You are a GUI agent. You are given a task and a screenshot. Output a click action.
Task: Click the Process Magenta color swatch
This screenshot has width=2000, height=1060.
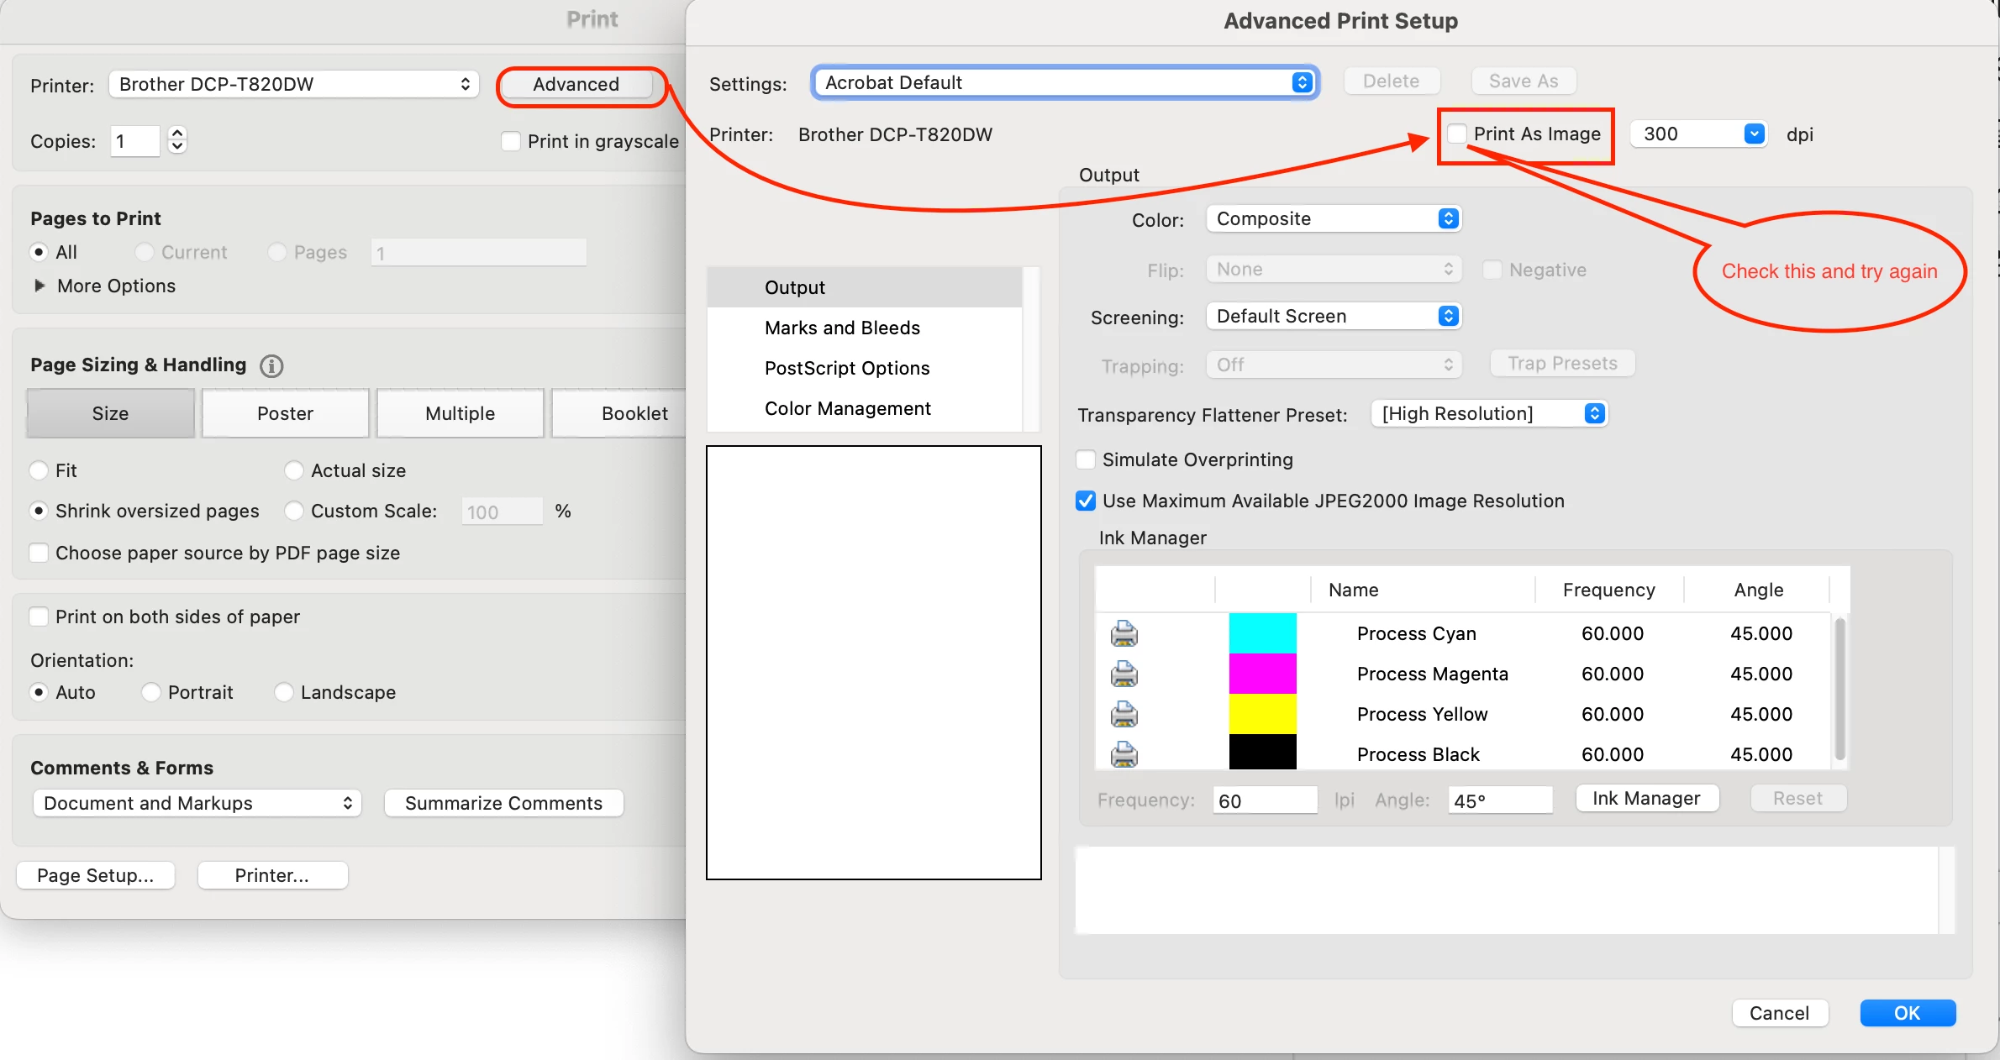point(1262,674)
